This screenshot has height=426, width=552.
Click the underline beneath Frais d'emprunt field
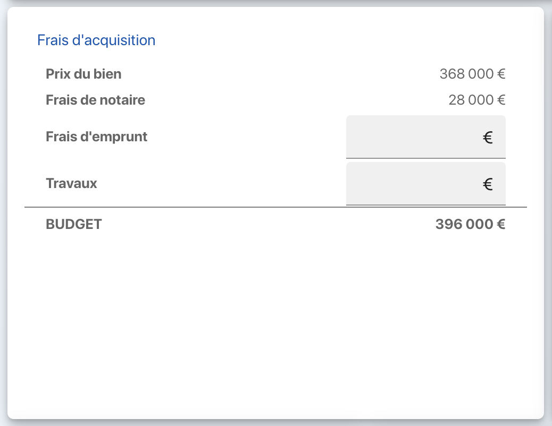pos(425,158)
